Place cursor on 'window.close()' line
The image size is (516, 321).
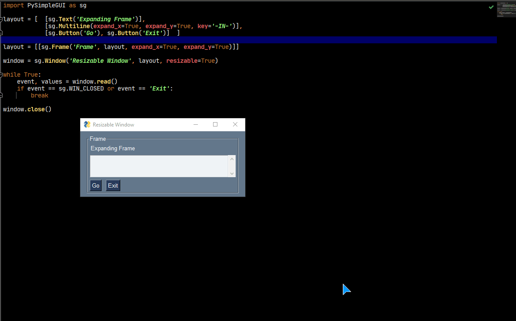coord(27,110)
